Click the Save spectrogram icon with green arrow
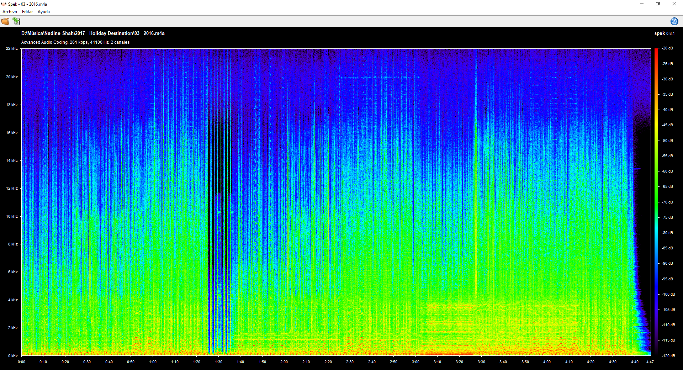 16,21
